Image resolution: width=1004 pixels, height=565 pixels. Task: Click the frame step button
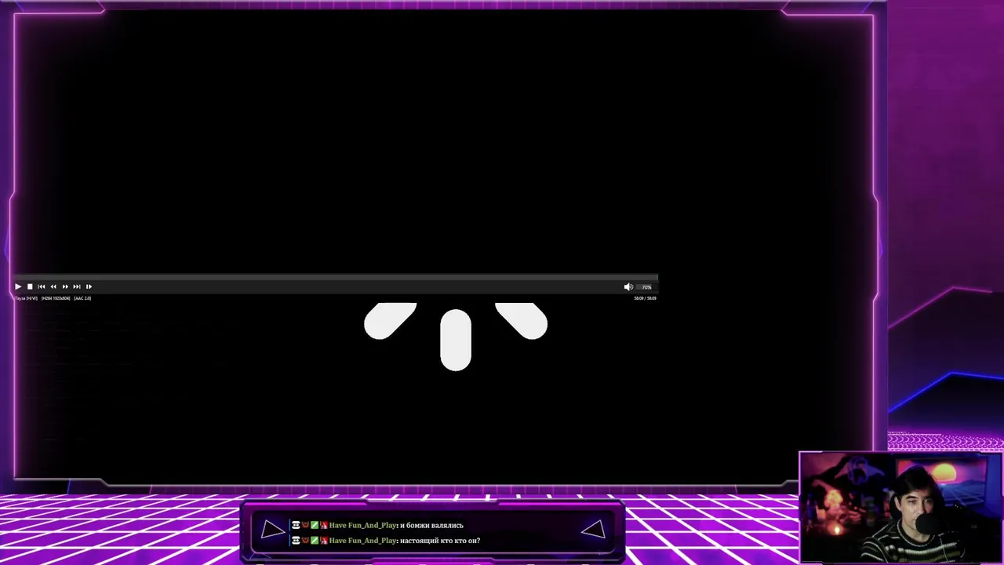tap(89, 286)
